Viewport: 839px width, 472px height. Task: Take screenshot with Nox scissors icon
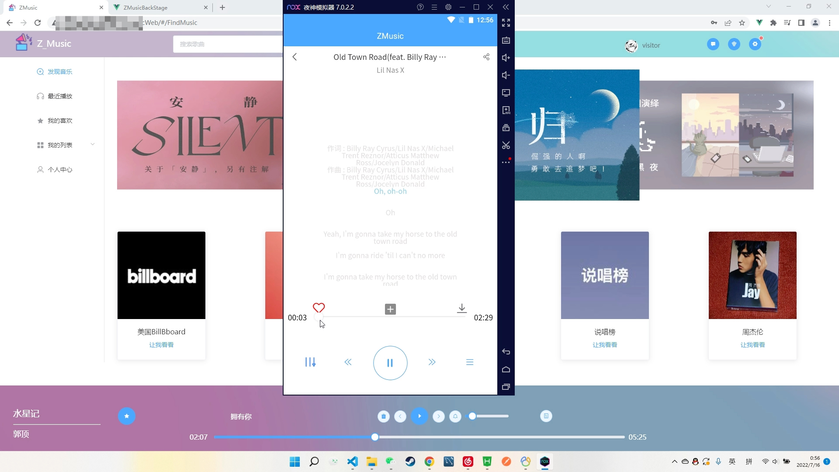506,145
